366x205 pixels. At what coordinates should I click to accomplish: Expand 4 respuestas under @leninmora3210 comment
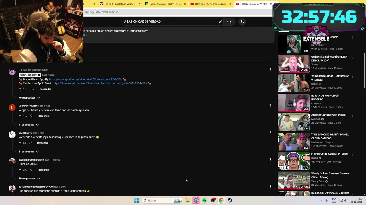pos(29,125)
